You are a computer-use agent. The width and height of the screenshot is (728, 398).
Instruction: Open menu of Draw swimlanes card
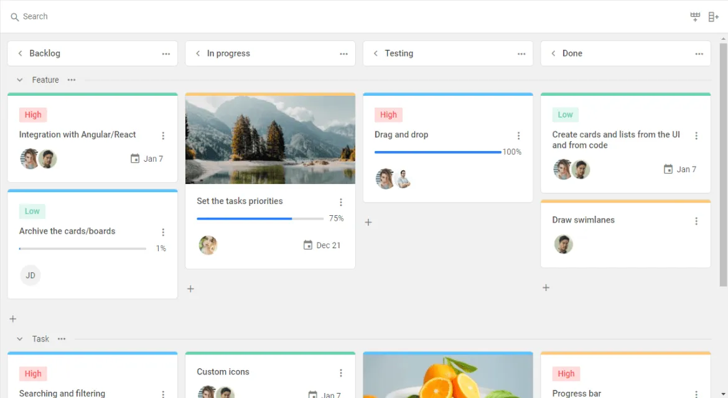point(696,221)
